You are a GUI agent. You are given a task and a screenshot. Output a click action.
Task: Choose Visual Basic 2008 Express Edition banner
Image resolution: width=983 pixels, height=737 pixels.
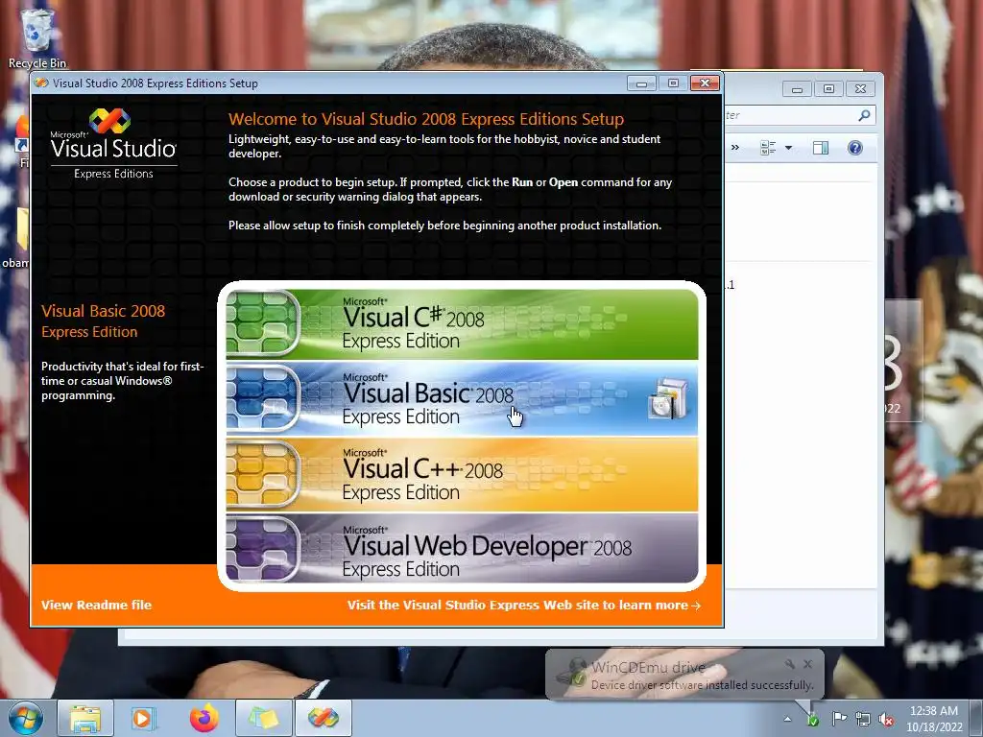coord(462,399)
